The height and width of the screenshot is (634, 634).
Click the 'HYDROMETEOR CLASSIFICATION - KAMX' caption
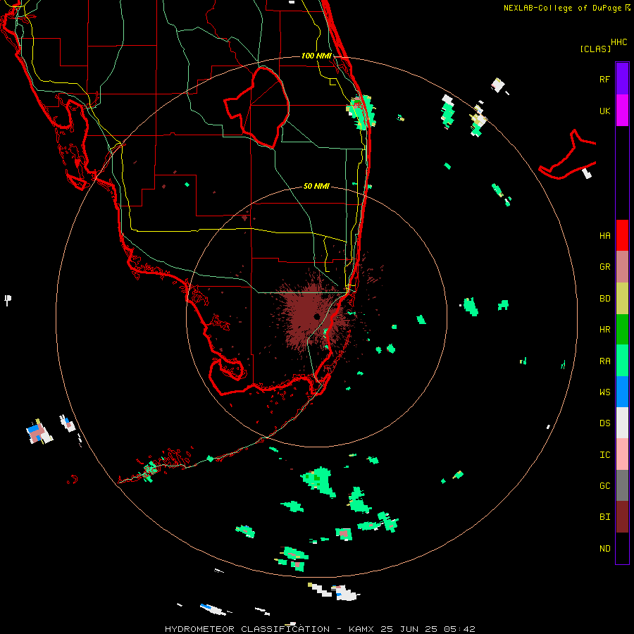(x=270, y=629)
